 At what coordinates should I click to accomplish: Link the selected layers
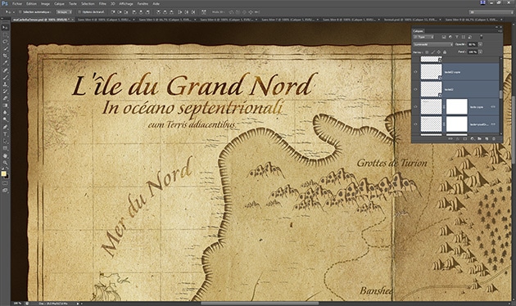tap(450, 139)
